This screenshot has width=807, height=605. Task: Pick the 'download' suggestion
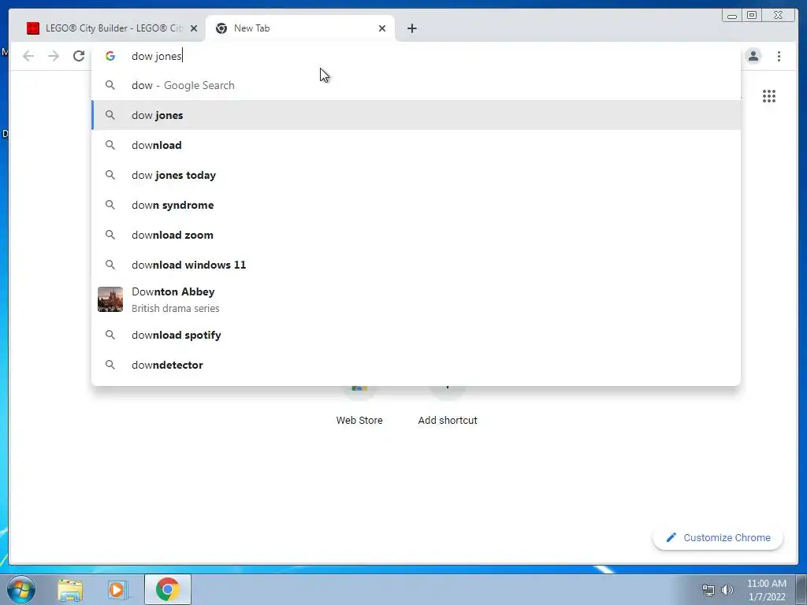(416, 145)
